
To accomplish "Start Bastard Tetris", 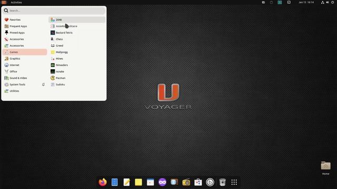I will pos(77,33).
